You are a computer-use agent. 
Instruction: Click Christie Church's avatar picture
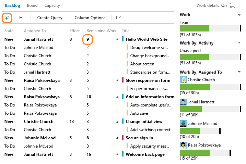point(184,80)
